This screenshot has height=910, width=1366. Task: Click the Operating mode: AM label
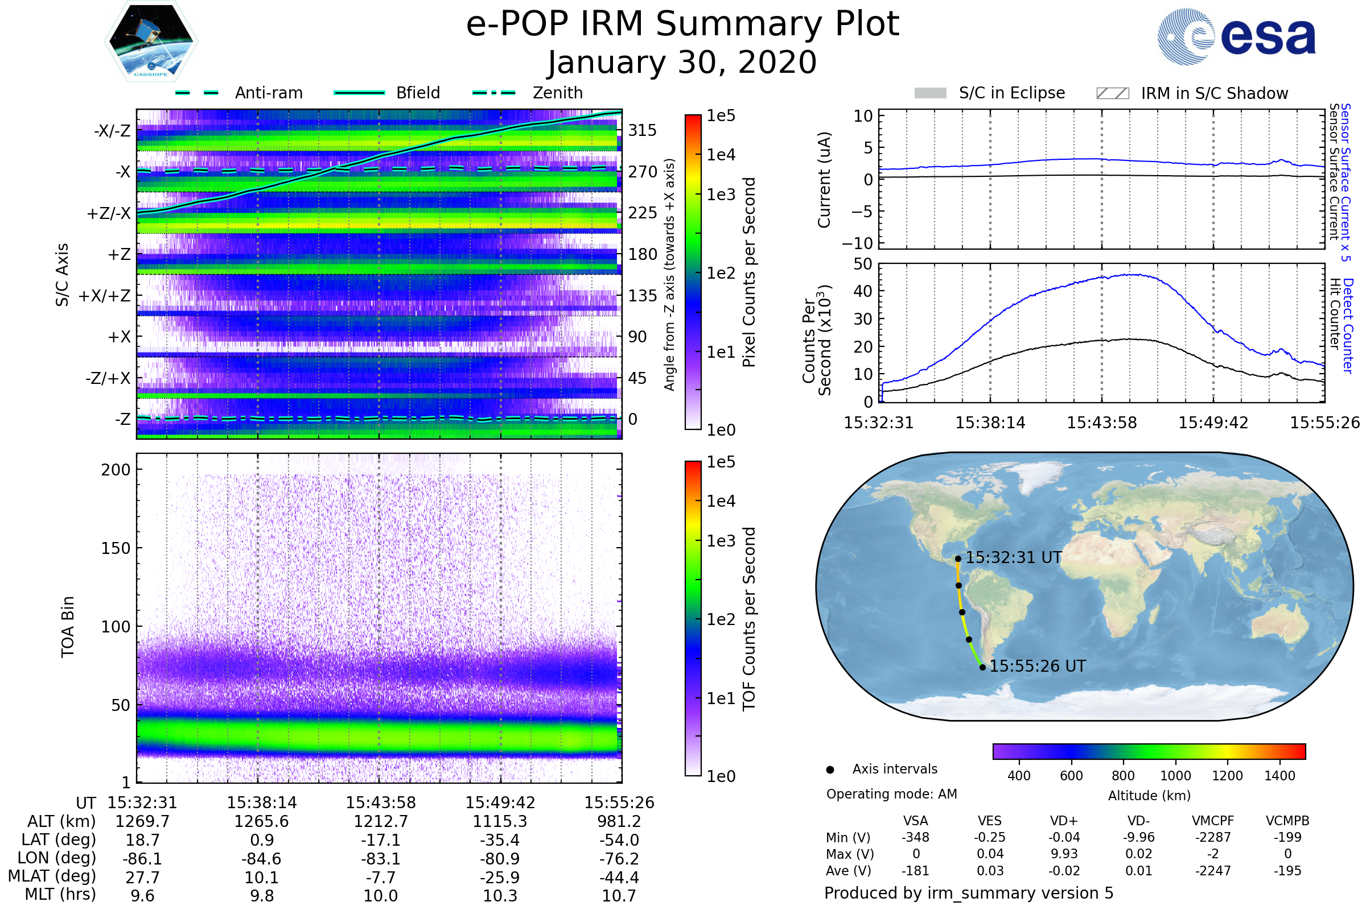pyautogui.click(x=891, y=794)
